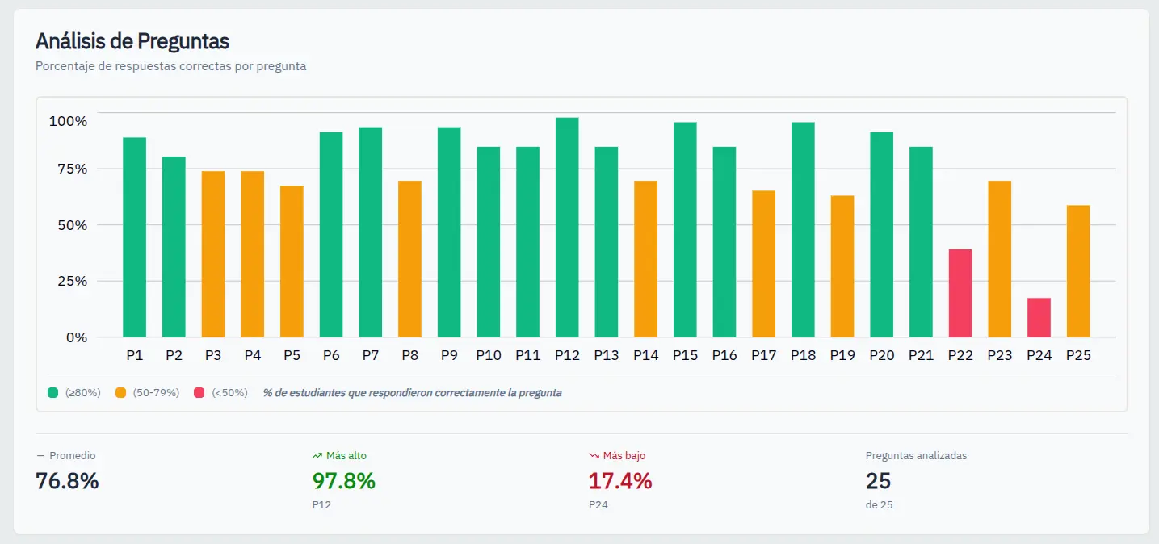Click the dash icon beside Promedio
1159x544 pixels.
click(40, 456)
